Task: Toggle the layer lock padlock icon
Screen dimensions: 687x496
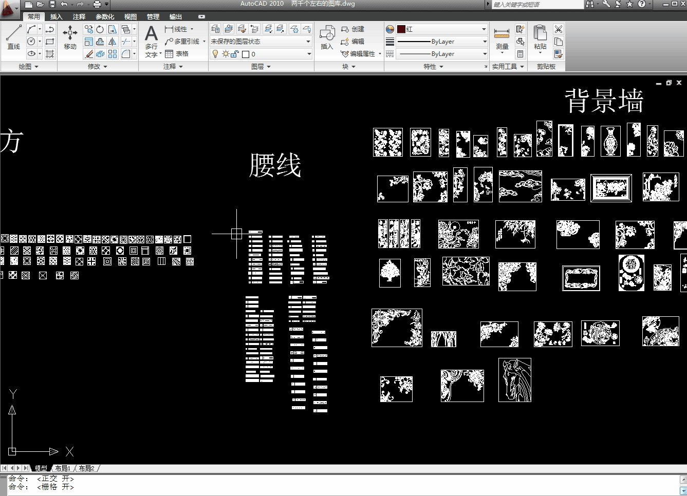Action: (234, 54)
